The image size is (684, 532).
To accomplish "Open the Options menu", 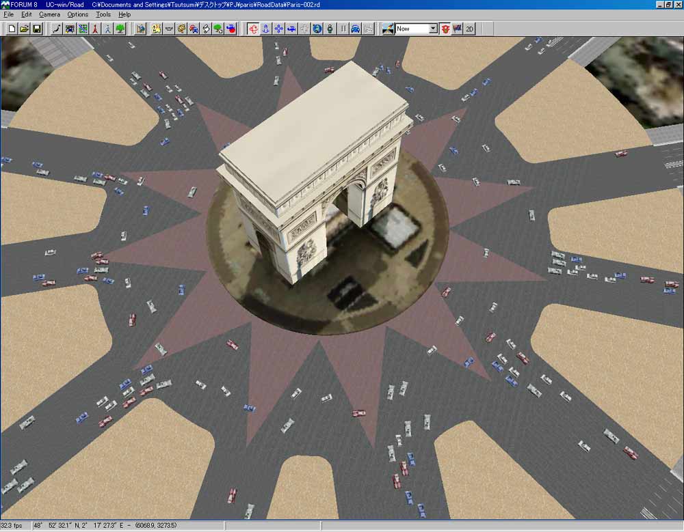I will (x=78, y=14).
